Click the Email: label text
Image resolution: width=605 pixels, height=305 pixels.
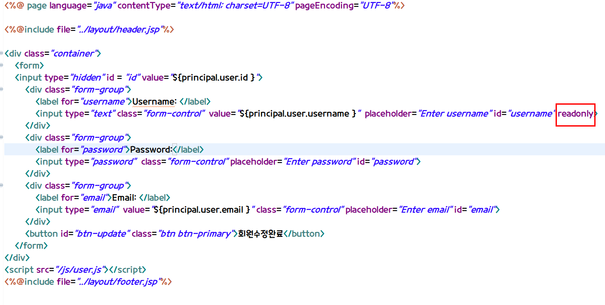coord(125,198)
